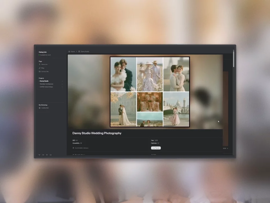Open the couple in hats photo

pyautogui.click(x=150, y=74)
